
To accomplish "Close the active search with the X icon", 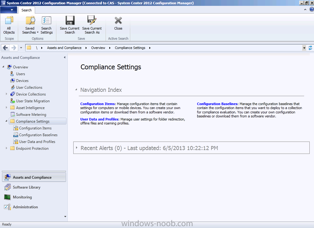I will [118, 20].
